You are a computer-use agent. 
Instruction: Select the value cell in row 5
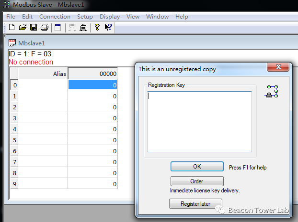point(92,139)
